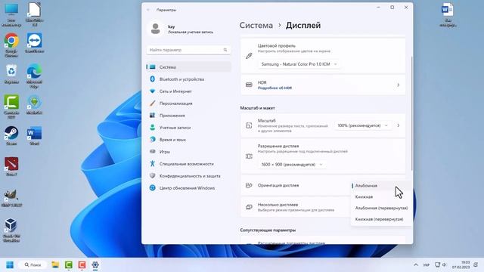Click the scale Масштаб icon
Image resolution: width=484 pixels, height=272 pixels.
tap(249, 125)
